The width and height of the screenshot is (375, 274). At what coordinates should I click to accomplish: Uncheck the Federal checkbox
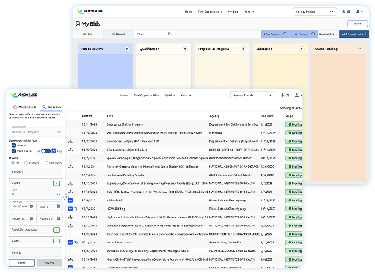[x=13, y=145]
